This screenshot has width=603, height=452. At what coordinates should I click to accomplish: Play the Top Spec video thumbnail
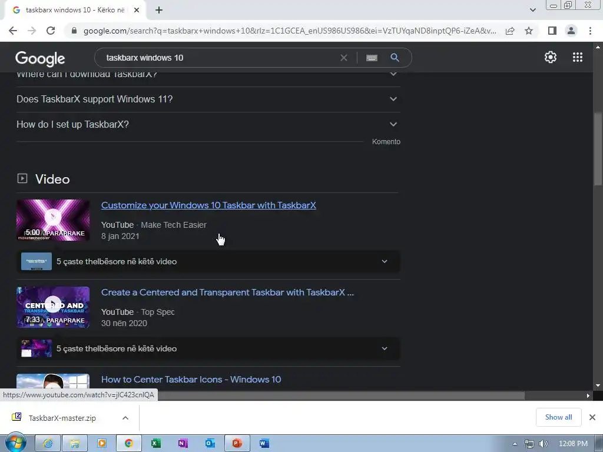point(53,307)
